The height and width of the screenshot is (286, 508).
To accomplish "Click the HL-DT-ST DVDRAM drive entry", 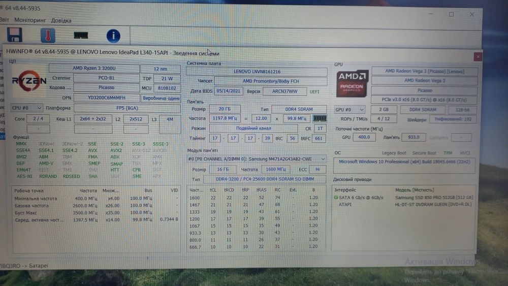I will click(x=404, y=204).
